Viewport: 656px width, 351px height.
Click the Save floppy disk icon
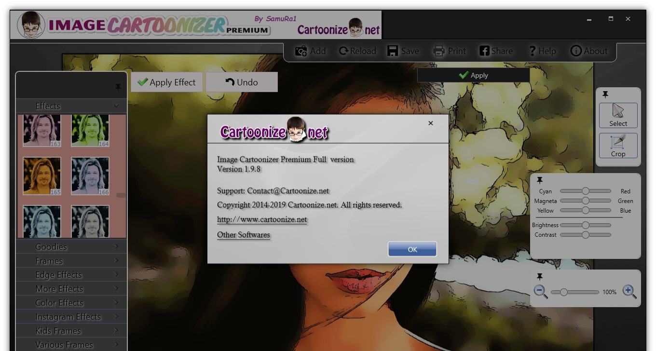pyautogui.click(x=393, y=51)
